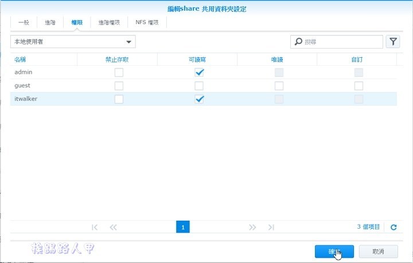Toggle itwalker read/write checkbox

[199, 99]
